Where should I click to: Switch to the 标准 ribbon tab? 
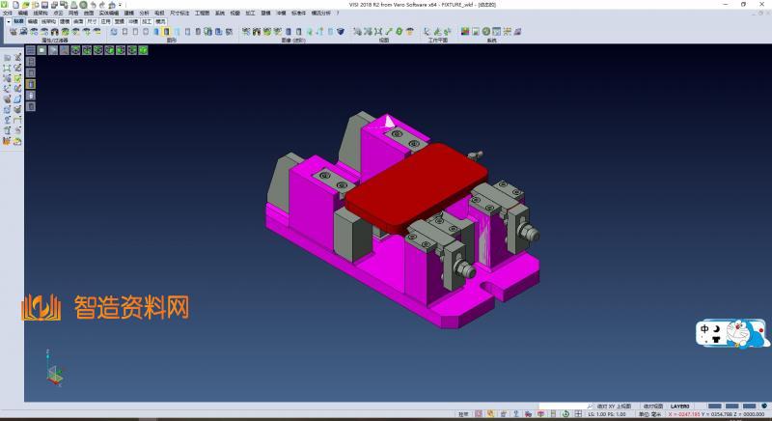coord(18,20)
